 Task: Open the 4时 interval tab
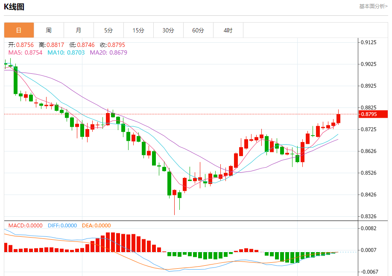point(228,30)
